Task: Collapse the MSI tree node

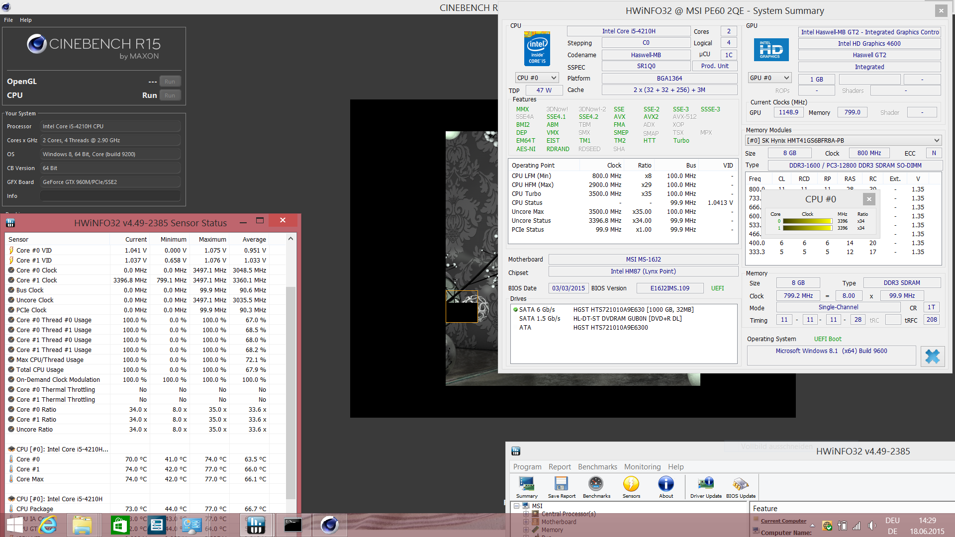Action: pyautogui.click(x=516, y=506)
